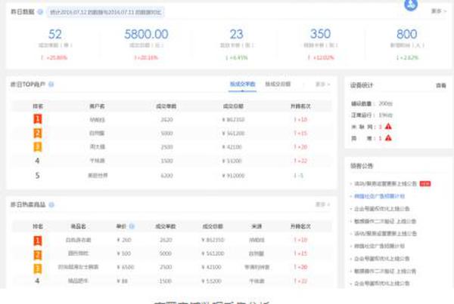Click info icon next to 昨日热卖商品

coord(51,205)
